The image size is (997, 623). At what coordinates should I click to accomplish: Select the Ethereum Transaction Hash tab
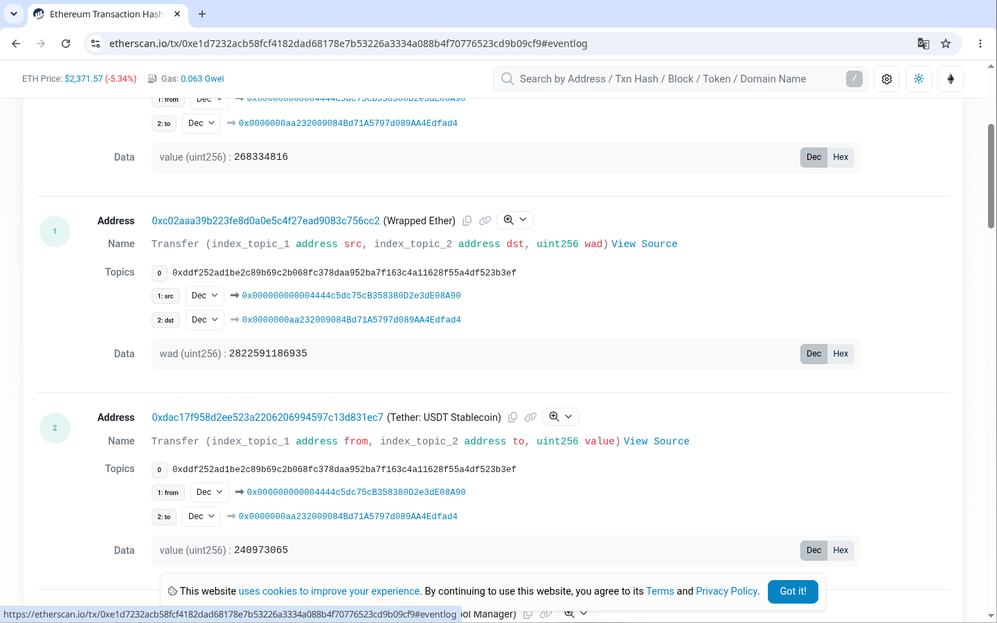click(107, 14)
